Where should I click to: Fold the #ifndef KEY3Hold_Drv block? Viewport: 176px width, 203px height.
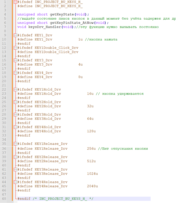tap(16, 115)
